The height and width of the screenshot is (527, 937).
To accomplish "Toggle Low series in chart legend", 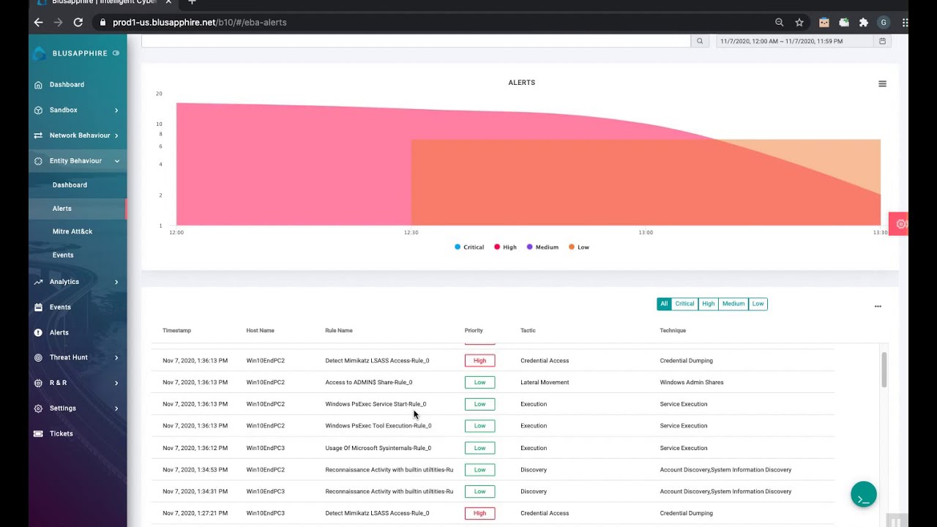I will pos(579,247).
